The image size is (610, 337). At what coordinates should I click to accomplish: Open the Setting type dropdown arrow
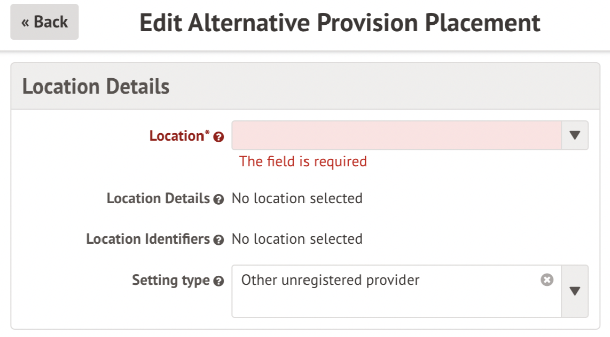pyautogui.click(x=575, y=291)
